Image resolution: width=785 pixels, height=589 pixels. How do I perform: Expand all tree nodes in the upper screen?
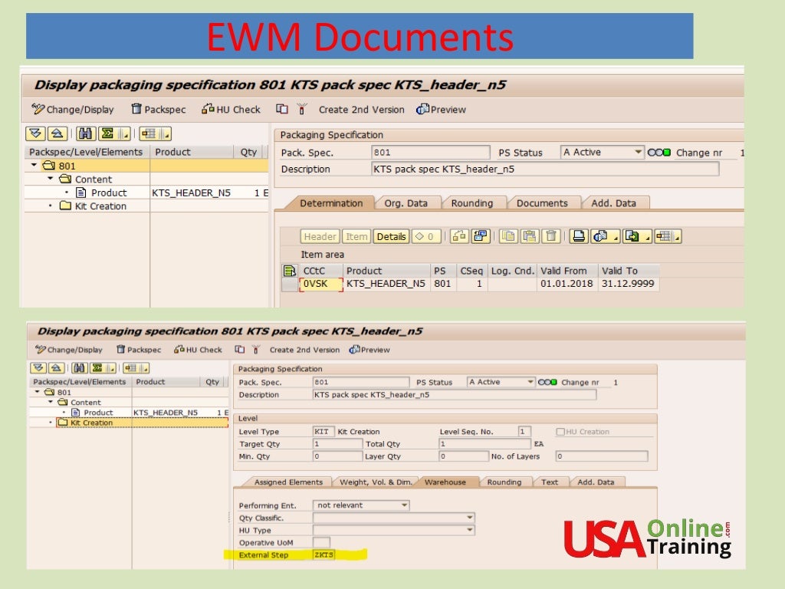[35, 133]
